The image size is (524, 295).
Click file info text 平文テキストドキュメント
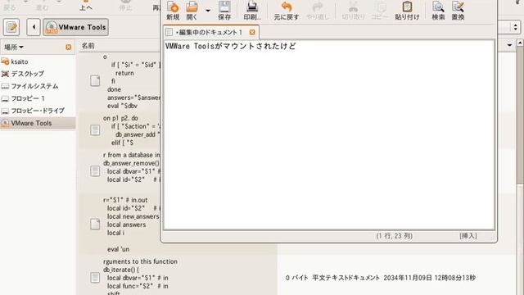346,278
